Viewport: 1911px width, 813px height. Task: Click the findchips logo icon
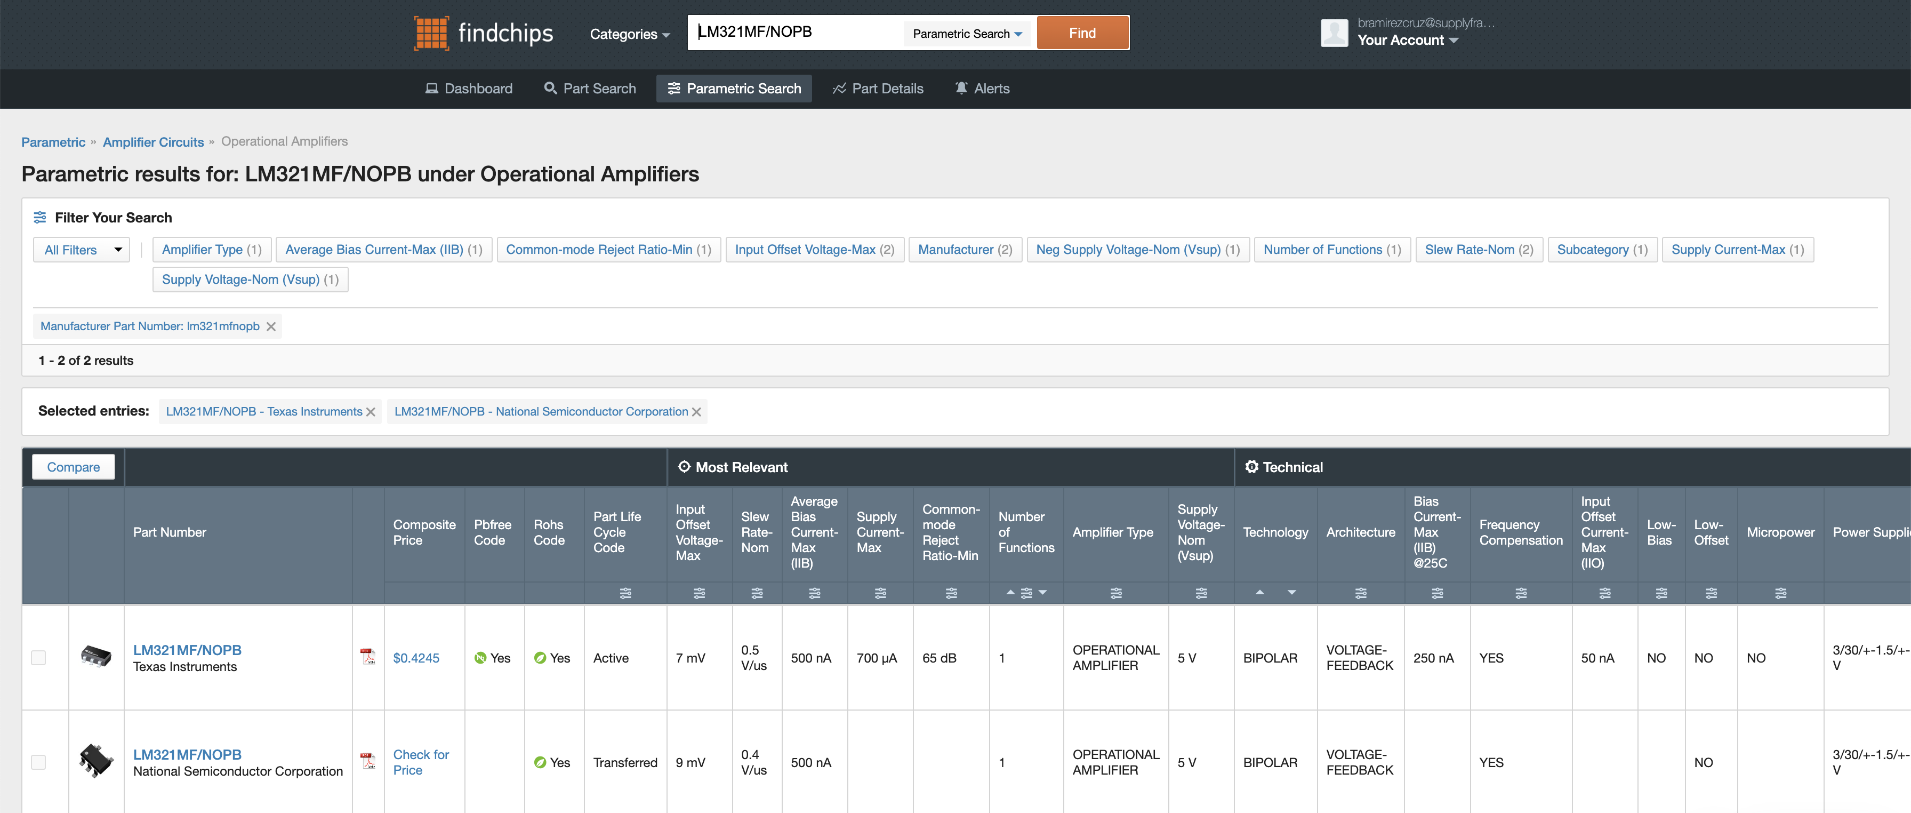(x=431, y=34)
